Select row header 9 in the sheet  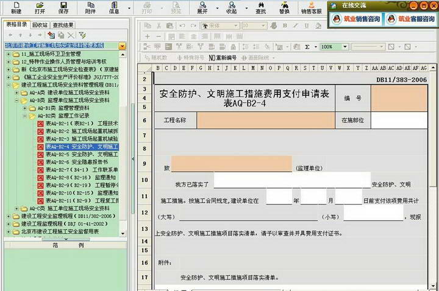pyautogui.click(x=145, y=164)
